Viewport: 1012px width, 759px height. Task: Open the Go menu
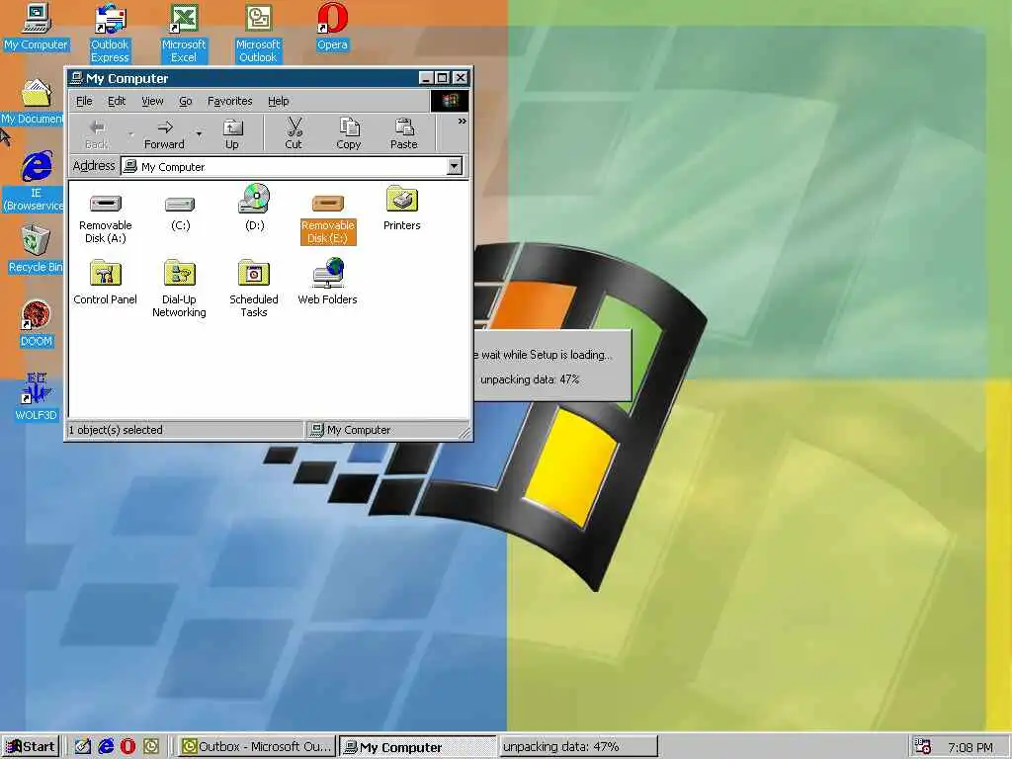[x=185, y=102]
